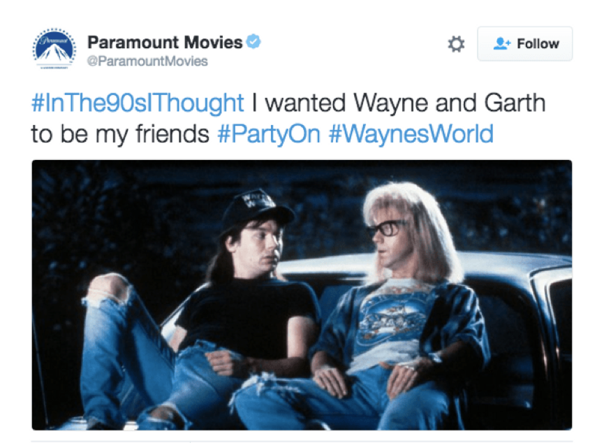604x443 pixels.
Task: Open the Paramount mountain logo avatar
Action: tap(54, 49)
